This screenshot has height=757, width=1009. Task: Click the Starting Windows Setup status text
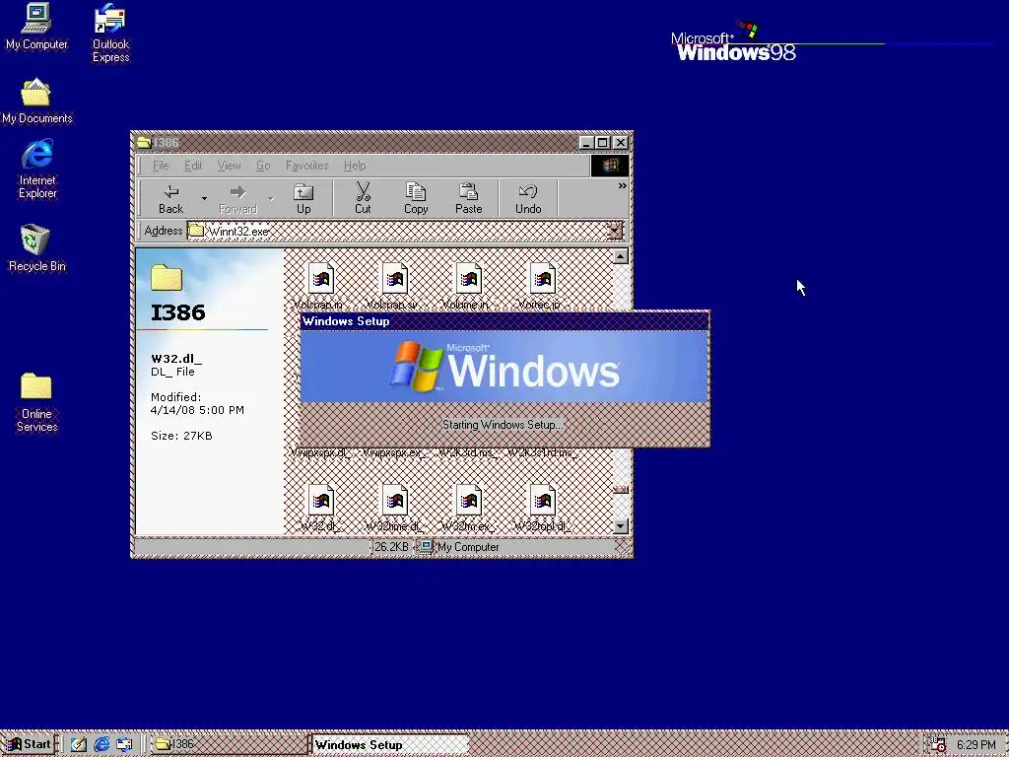point(502,425)
